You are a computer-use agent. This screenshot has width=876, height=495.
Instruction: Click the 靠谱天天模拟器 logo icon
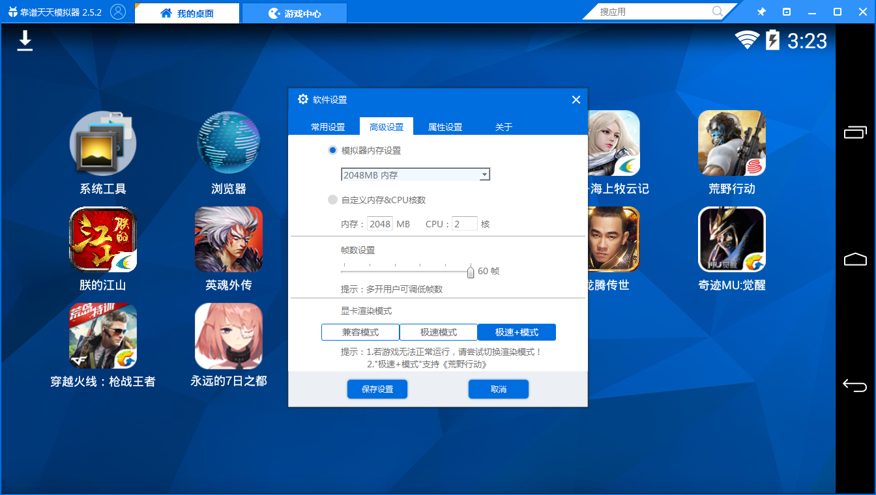[x=12, y=12]
